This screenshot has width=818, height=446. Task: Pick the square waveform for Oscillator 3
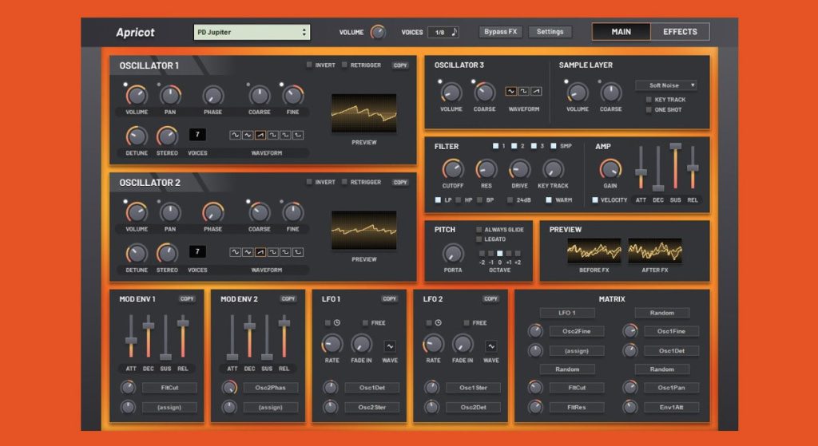click(524, 92)
